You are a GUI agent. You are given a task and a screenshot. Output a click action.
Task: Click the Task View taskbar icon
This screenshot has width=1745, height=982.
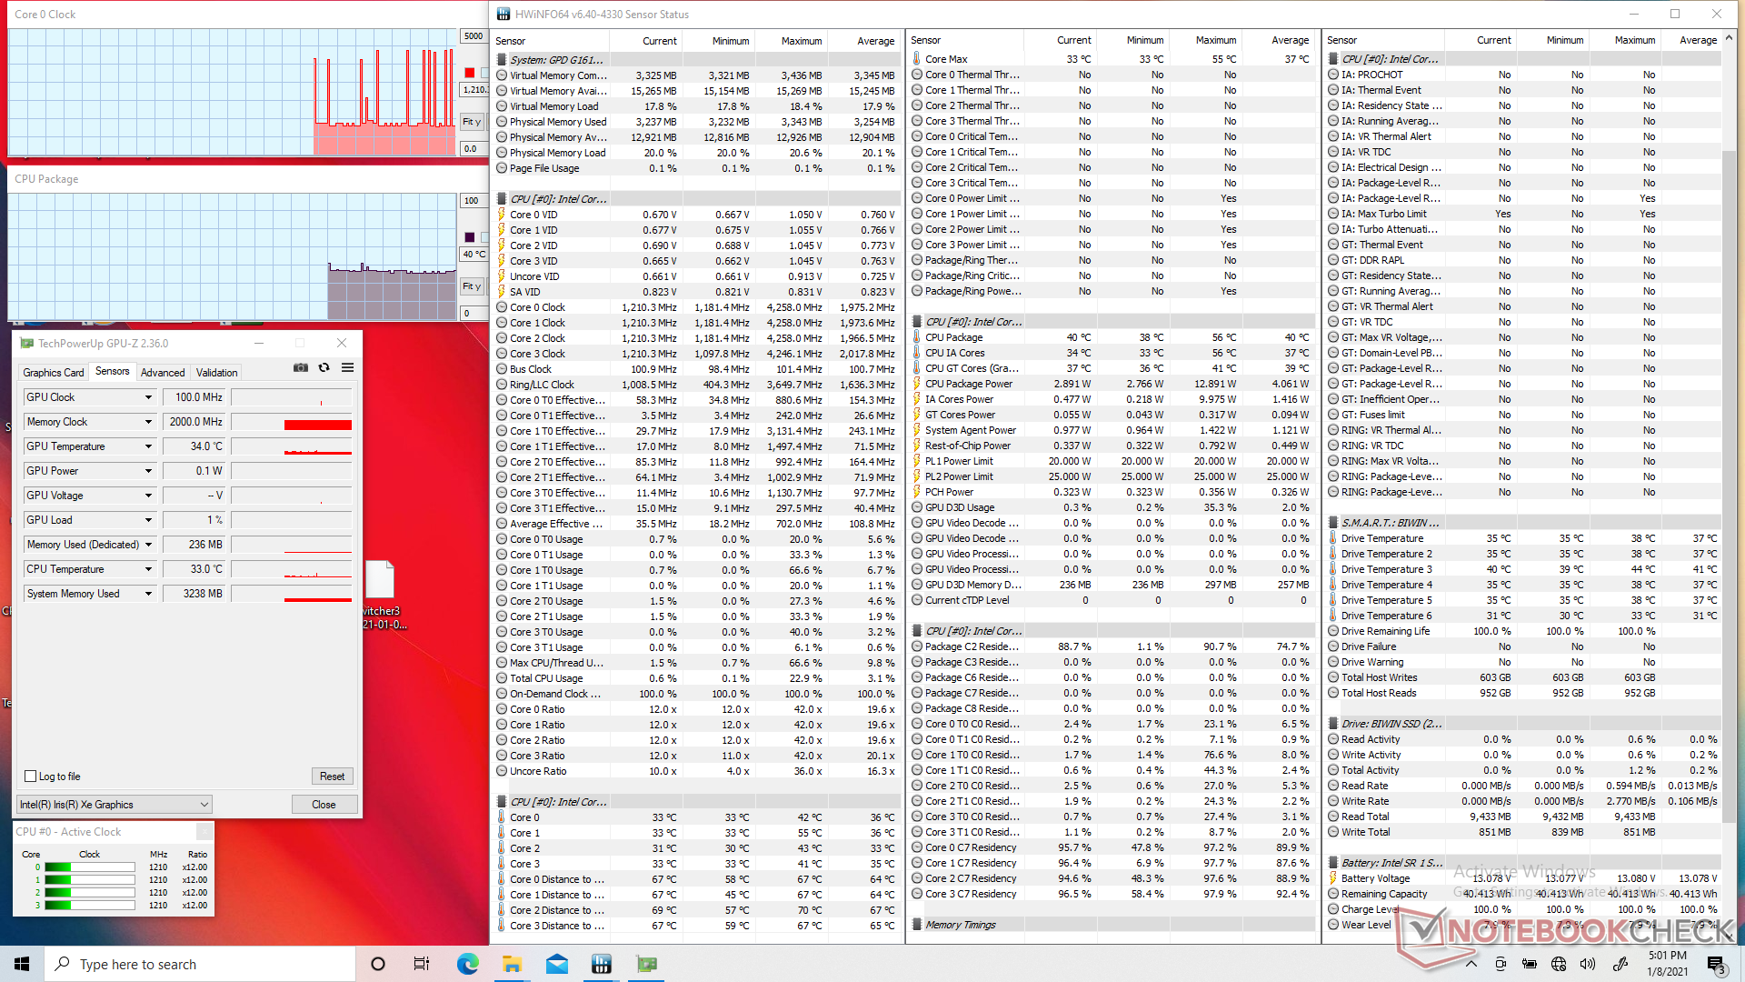point(422,964)
